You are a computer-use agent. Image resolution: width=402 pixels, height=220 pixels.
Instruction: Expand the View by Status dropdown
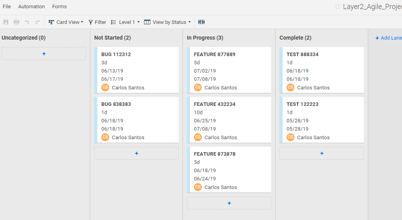(167, 22)
